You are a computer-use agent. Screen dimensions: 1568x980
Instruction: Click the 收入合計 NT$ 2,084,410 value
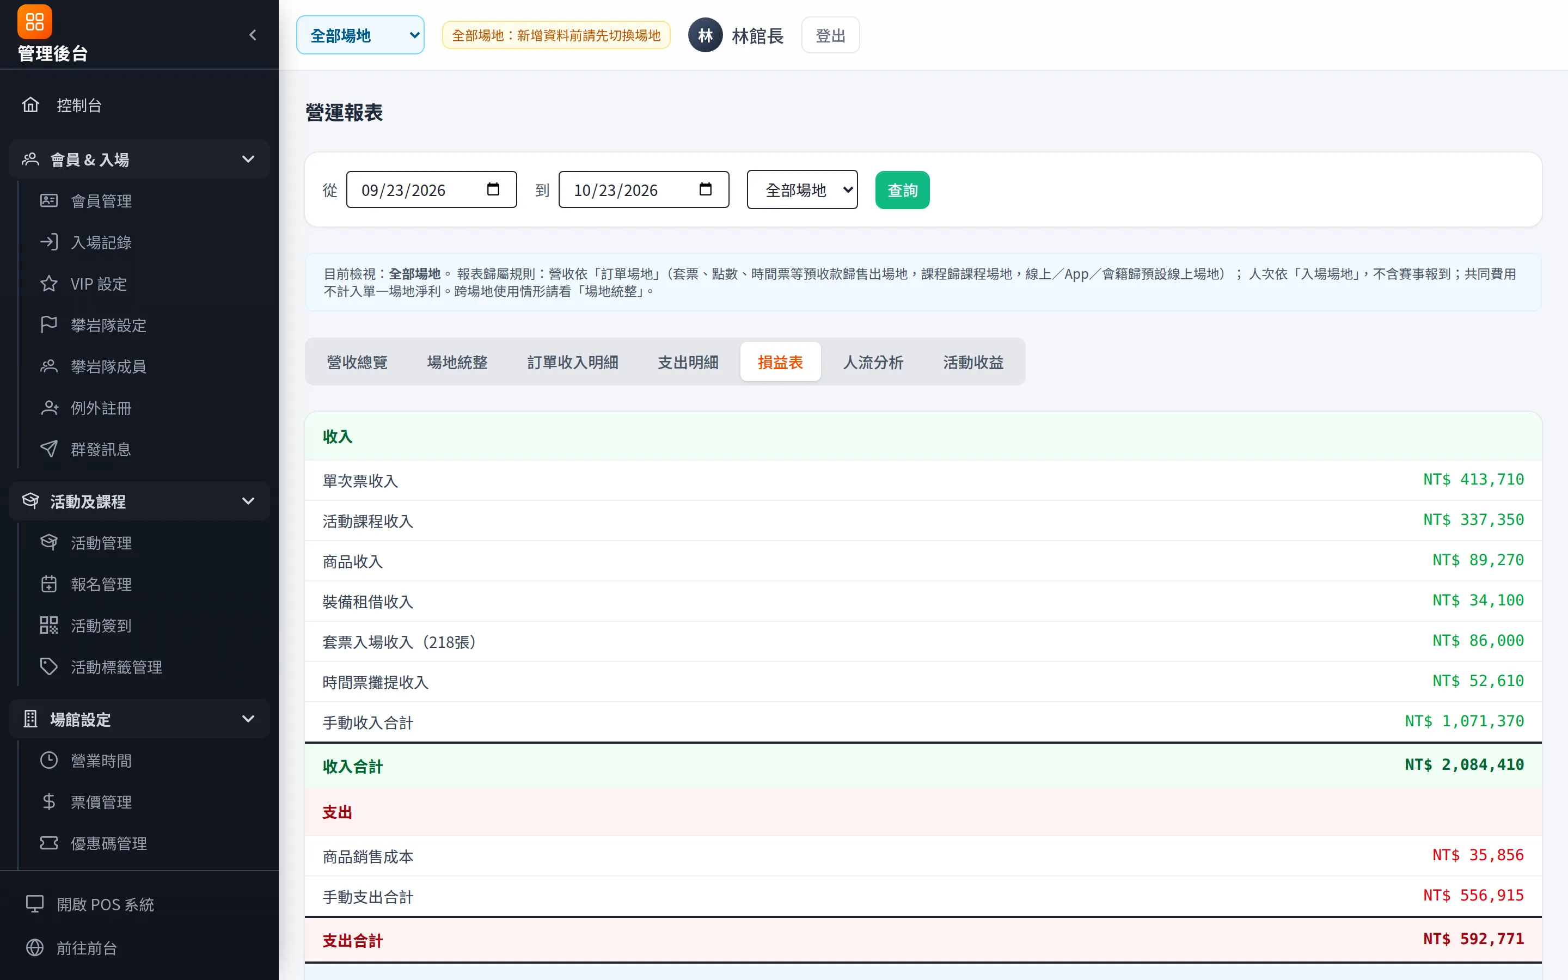click(x=1465, y=765)
